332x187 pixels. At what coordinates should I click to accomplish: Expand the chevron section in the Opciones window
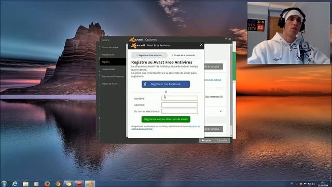click(x=220, y=111)
